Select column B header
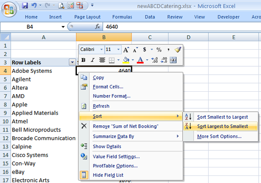261x183 pixels. click(104, 37)
